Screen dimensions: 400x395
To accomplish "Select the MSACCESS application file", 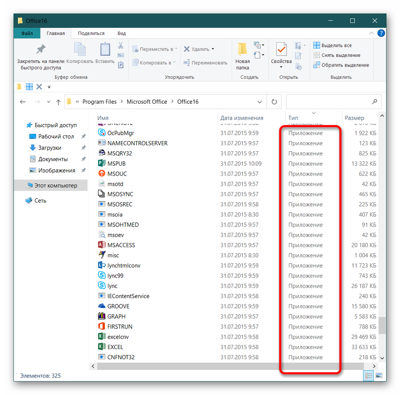I will (121, 245).
